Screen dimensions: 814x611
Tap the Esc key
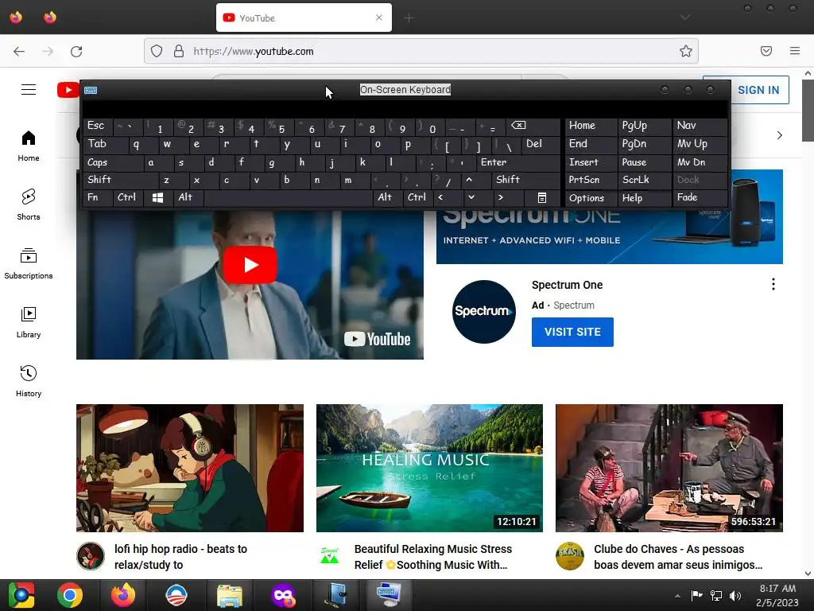(x=98, y=126)
